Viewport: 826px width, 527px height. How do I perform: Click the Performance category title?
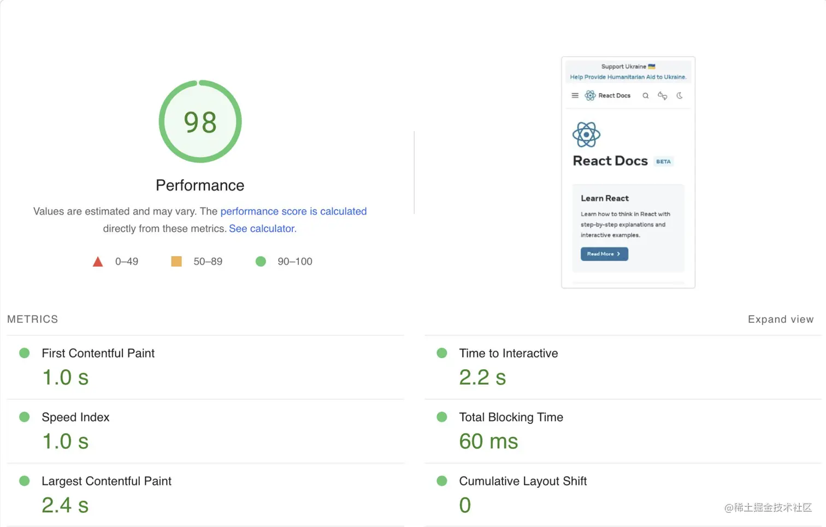tap(200, 186)
